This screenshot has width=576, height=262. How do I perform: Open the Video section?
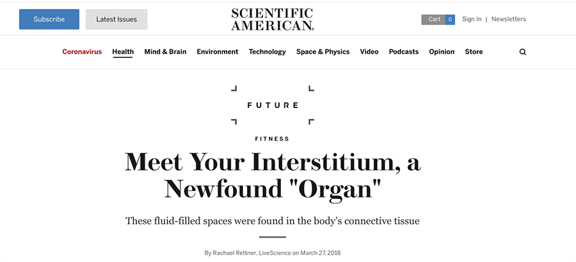369,52
